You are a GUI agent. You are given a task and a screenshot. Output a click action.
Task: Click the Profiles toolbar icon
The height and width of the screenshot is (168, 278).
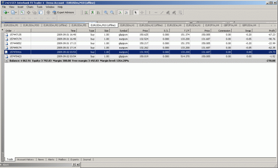(x=13, y=12)
